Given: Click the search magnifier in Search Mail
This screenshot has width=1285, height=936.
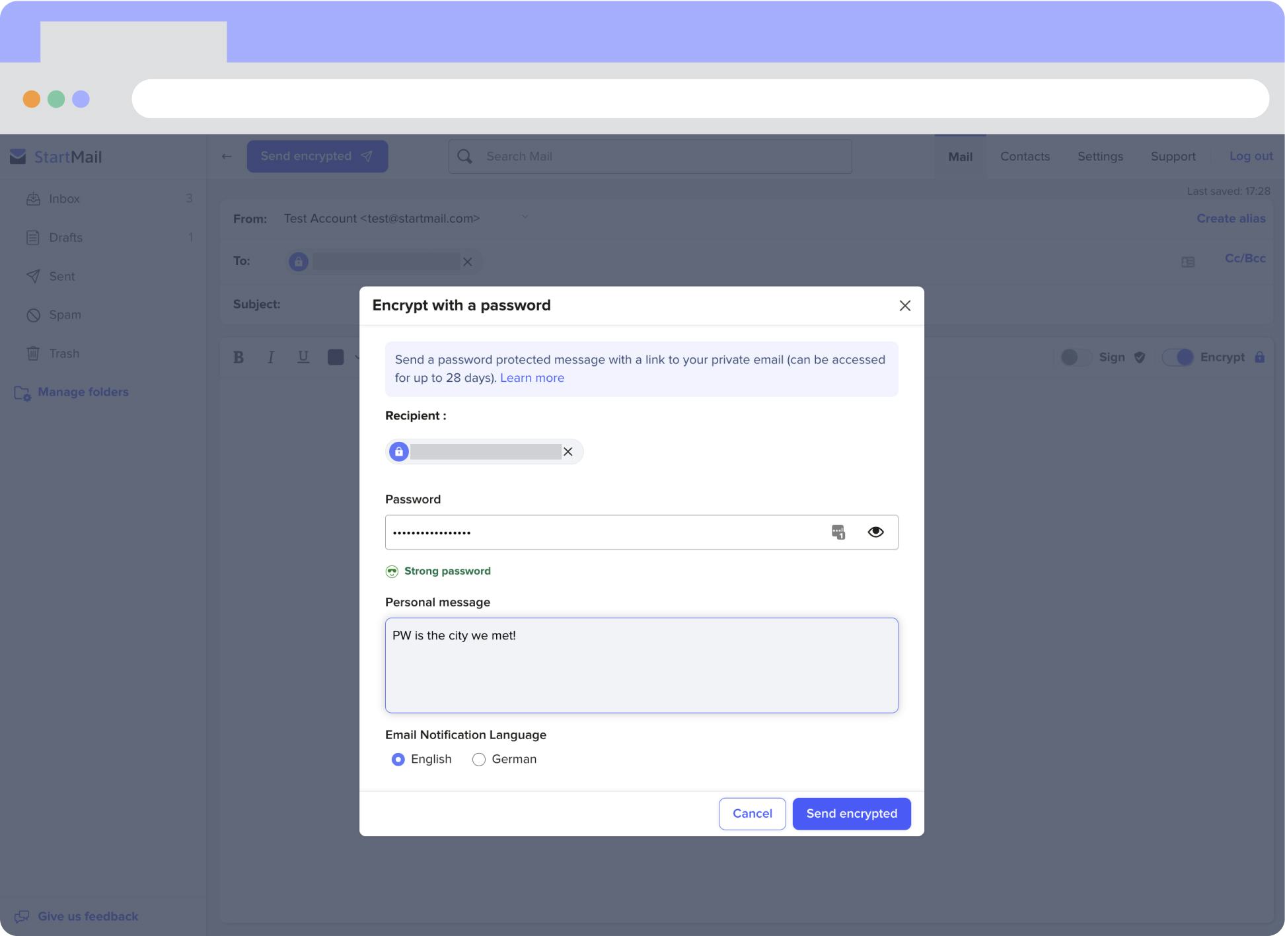Looking at the screenshot, I should click(x=465, y=156).
